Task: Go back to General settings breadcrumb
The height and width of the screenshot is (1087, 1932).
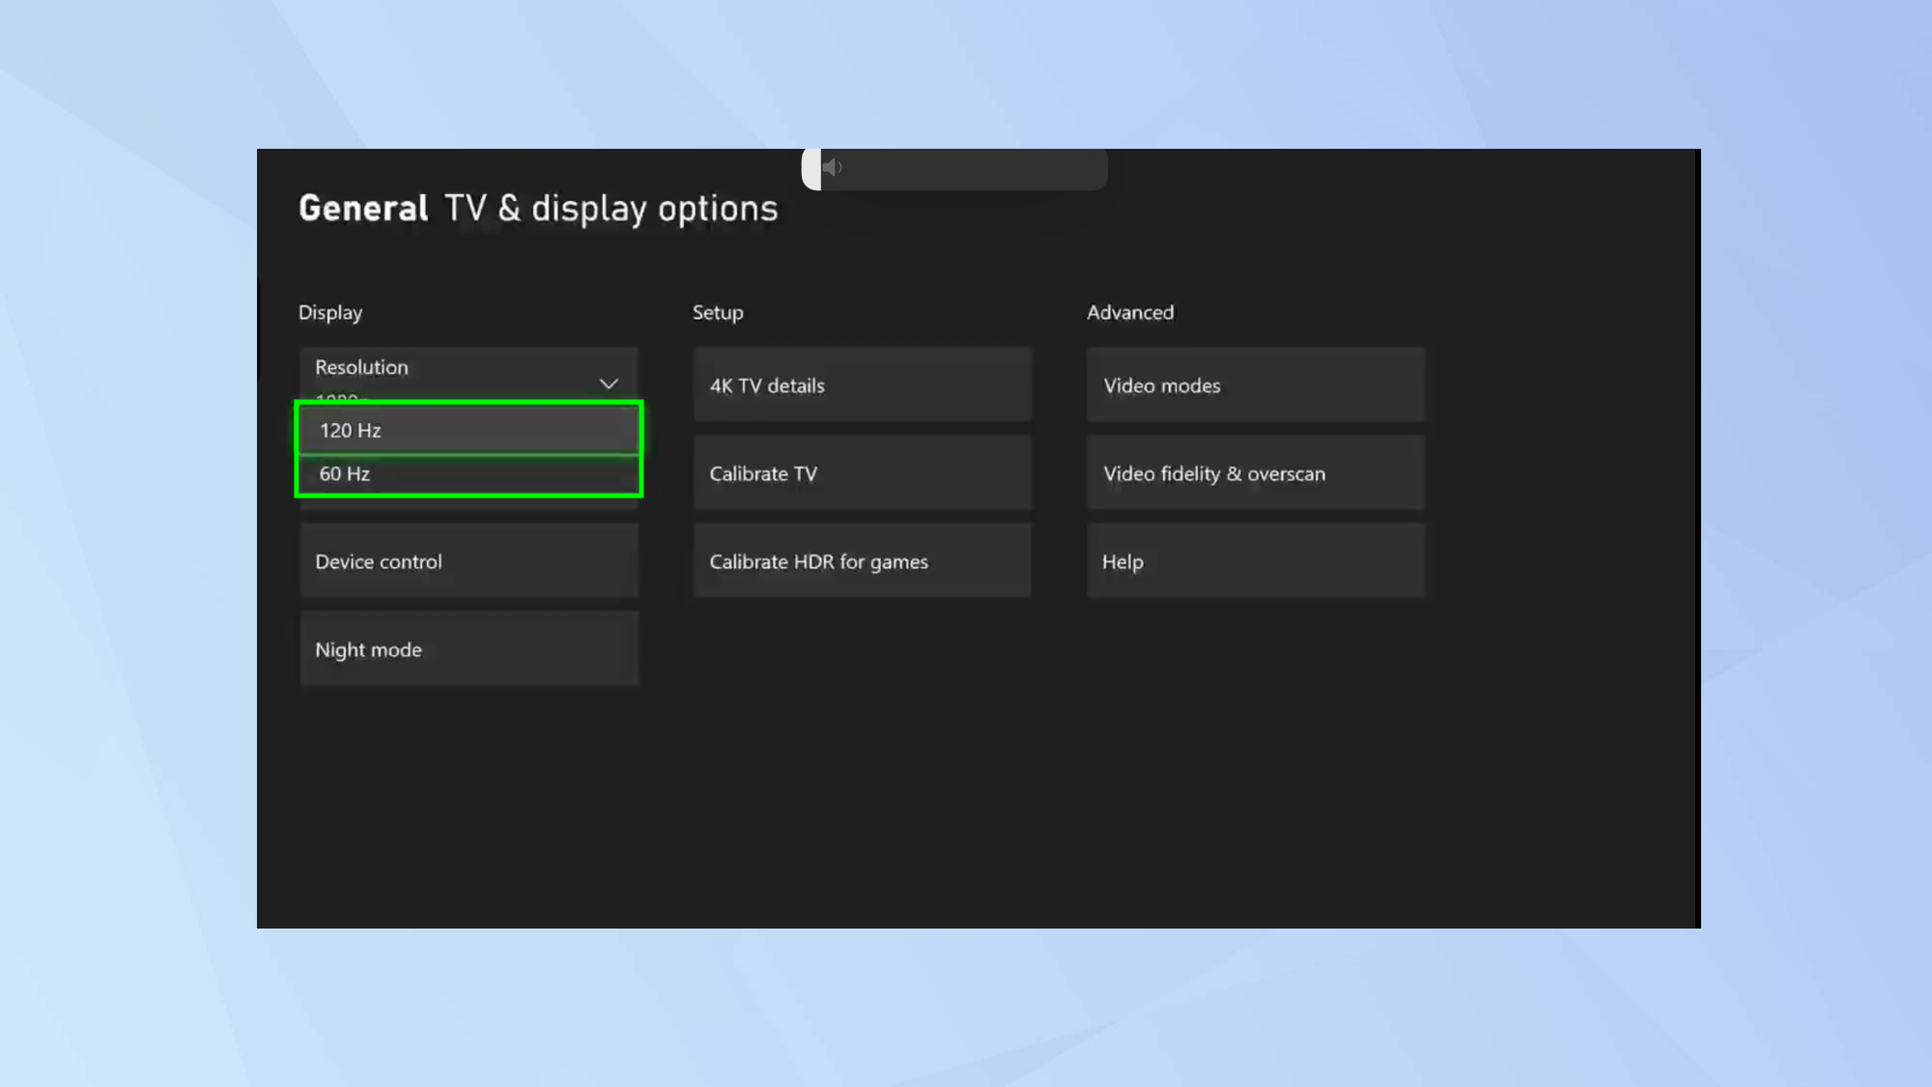Action: tap(363, 209)
